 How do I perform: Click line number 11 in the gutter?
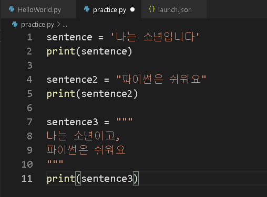pyautogui.click(x=27, y=179)
